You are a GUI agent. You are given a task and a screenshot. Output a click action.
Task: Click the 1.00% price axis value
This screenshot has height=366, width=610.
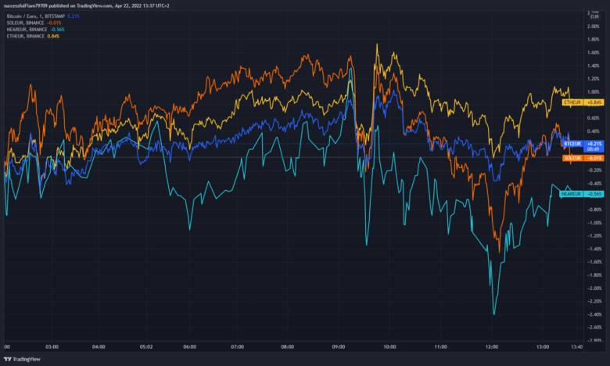[594, 91]
